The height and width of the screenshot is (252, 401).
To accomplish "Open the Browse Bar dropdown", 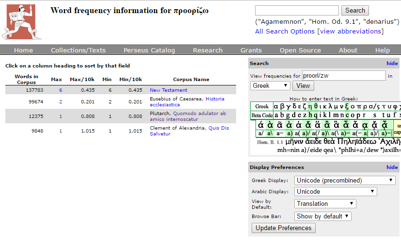I will coord(322,216).
